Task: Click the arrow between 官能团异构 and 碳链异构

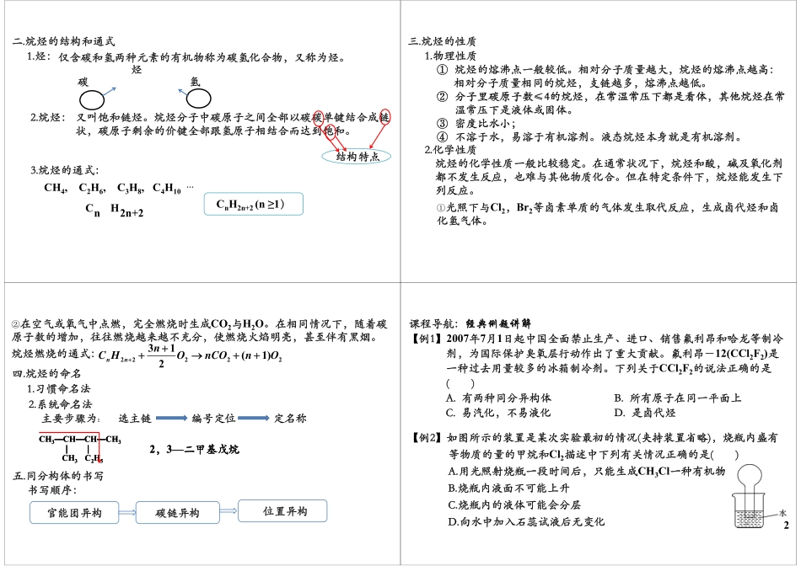Action: pyautogui.click(x=126, y=511)
